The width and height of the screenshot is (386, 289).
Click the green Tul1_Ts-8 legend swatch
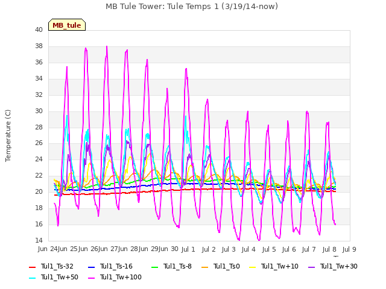[x=154, y=267]
